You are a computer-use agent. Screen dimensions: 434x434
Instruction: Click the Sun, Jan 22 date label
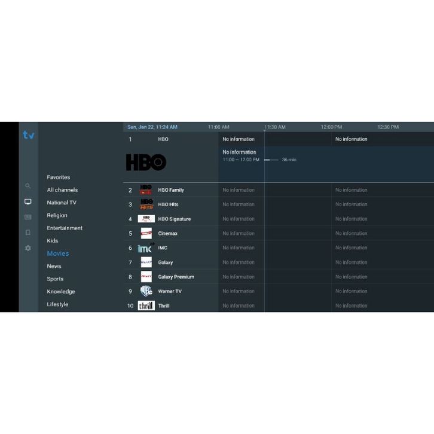[x=152, y=127]
